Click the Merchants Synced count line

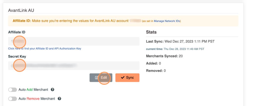point(164,56)
